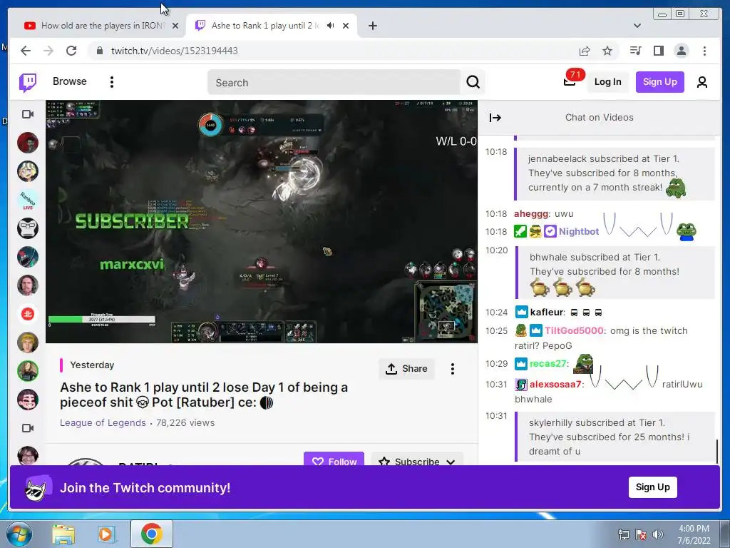The image size is (730, 548).
Task: Toggle the Chrome side panel
Action: pyautogui.click(x=658, y=51)
